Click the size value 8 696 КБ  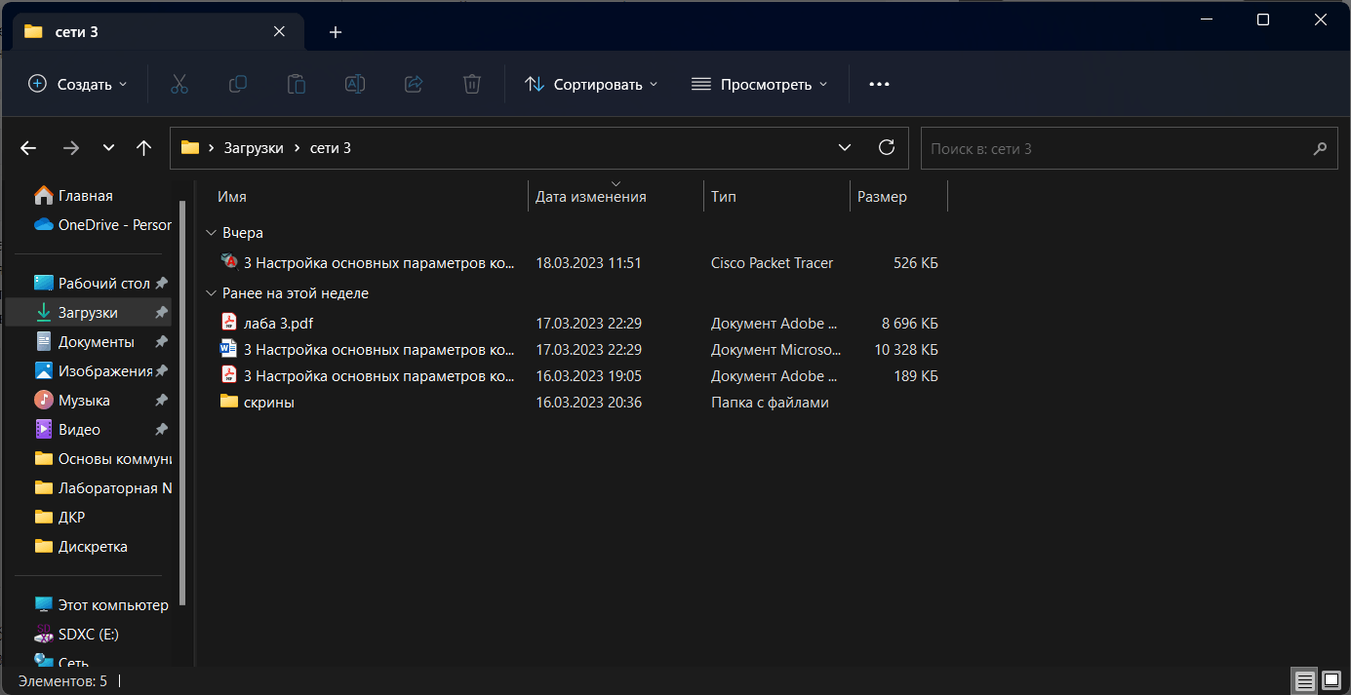click(909, 323)
